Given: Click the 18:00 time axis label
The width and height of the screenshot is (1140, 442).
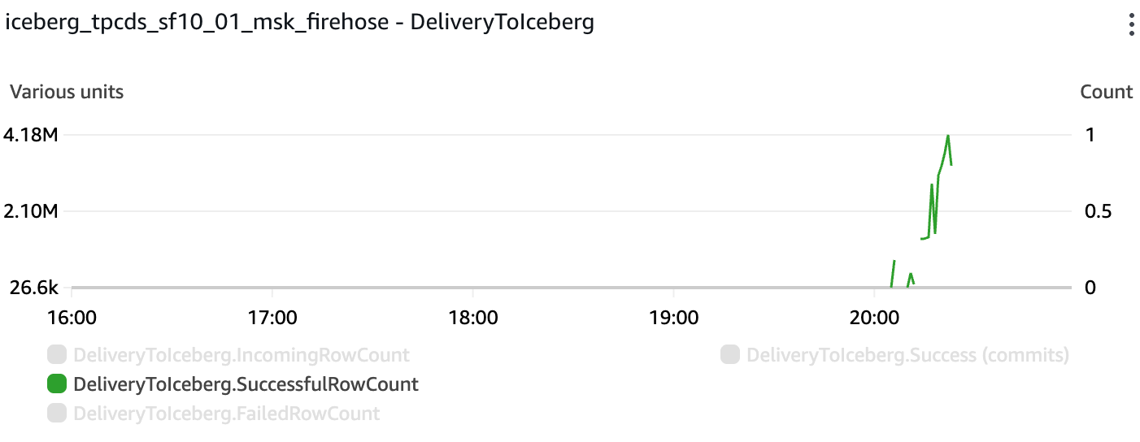Looking at the screenshot, I should 473,317.
